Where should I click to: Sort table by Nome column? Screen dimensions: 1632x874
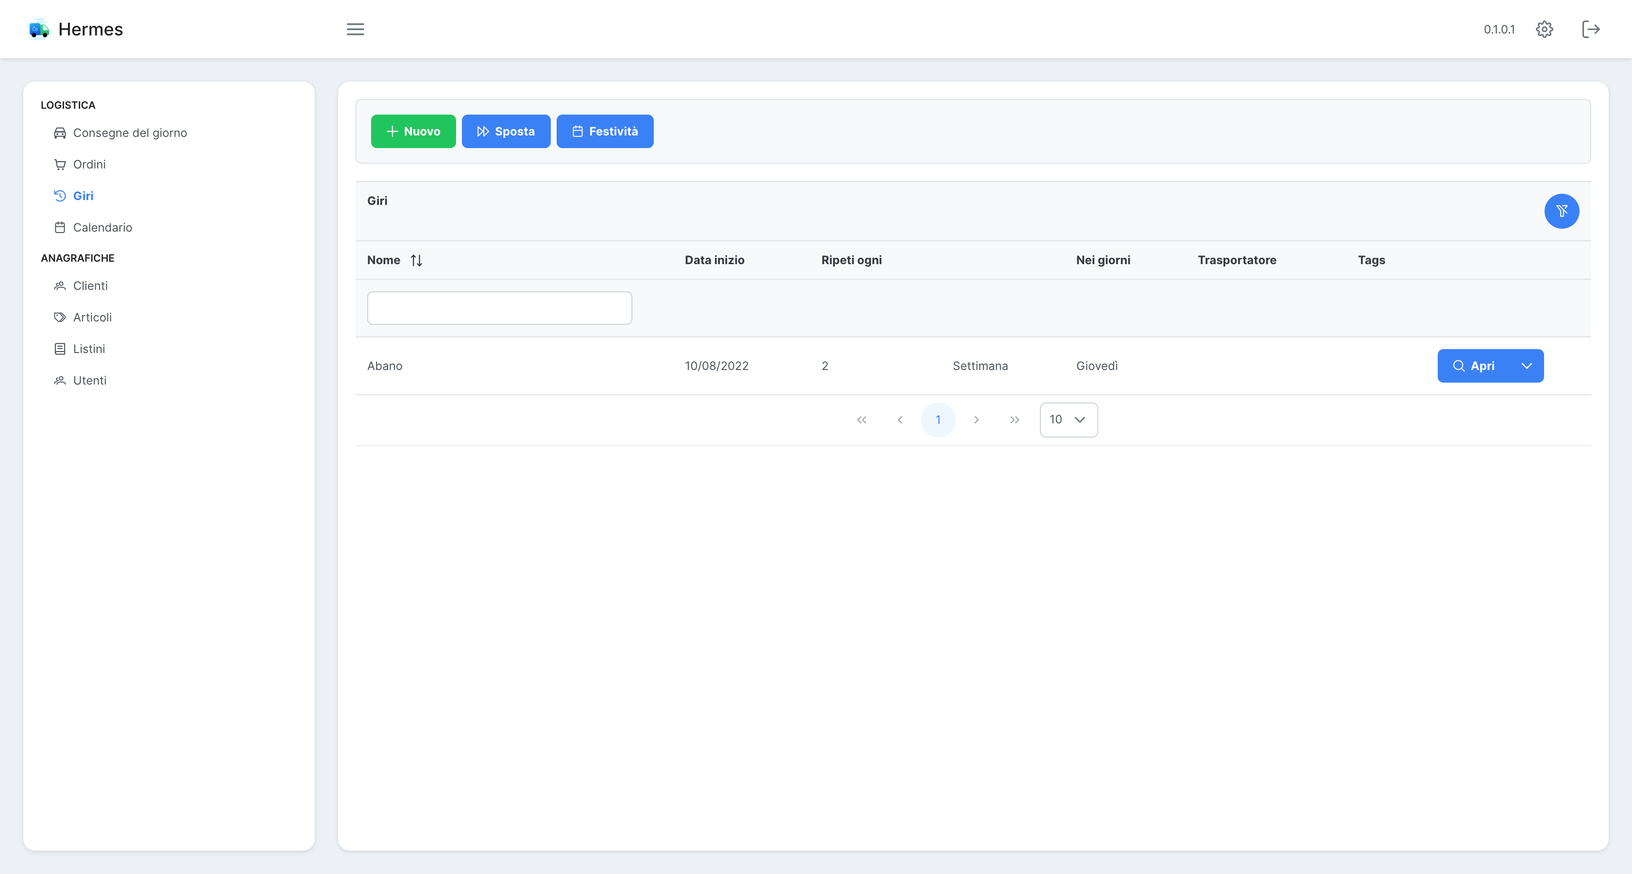pyautogui.click(x=416, y=260)
